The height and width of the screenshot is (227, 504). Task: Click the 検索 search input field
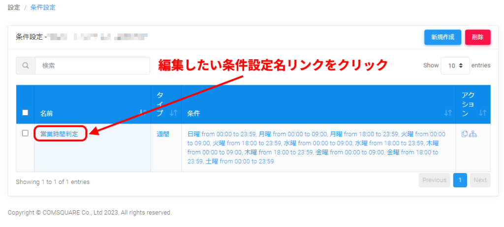click(x=92, y=66)
